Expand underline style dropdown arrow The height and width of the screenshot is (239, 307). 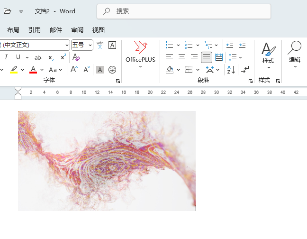pyautogui.click(x=27, y=57)
